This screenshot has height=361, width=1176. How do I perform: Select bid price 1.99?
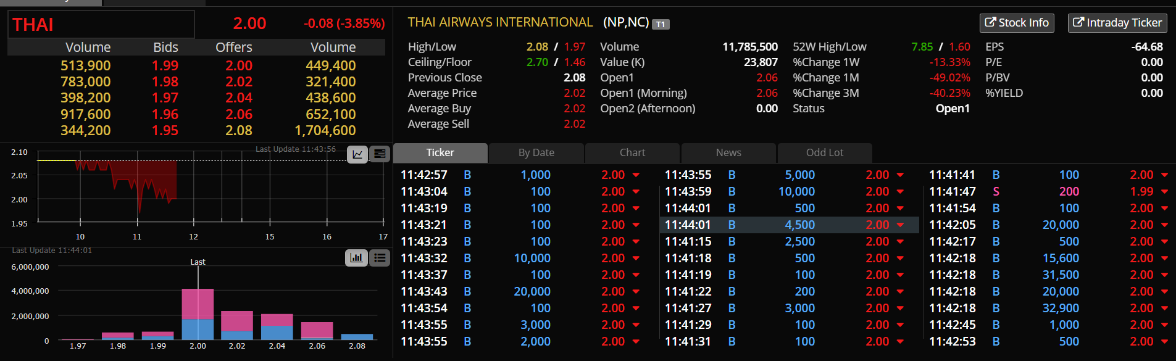coord(165,65)
